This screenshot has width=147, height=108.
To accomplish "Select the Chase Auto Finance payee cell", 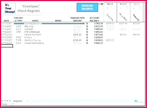I will coord(34,43).
